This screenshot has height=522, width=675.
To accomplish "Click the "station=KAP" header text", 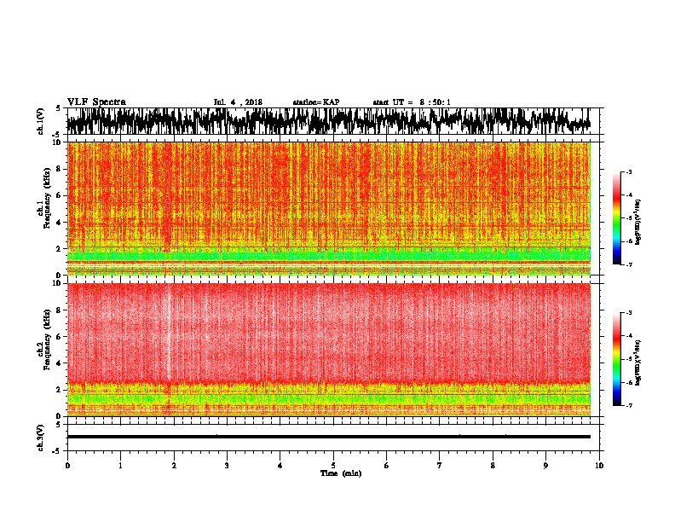I will click(316, 102).
